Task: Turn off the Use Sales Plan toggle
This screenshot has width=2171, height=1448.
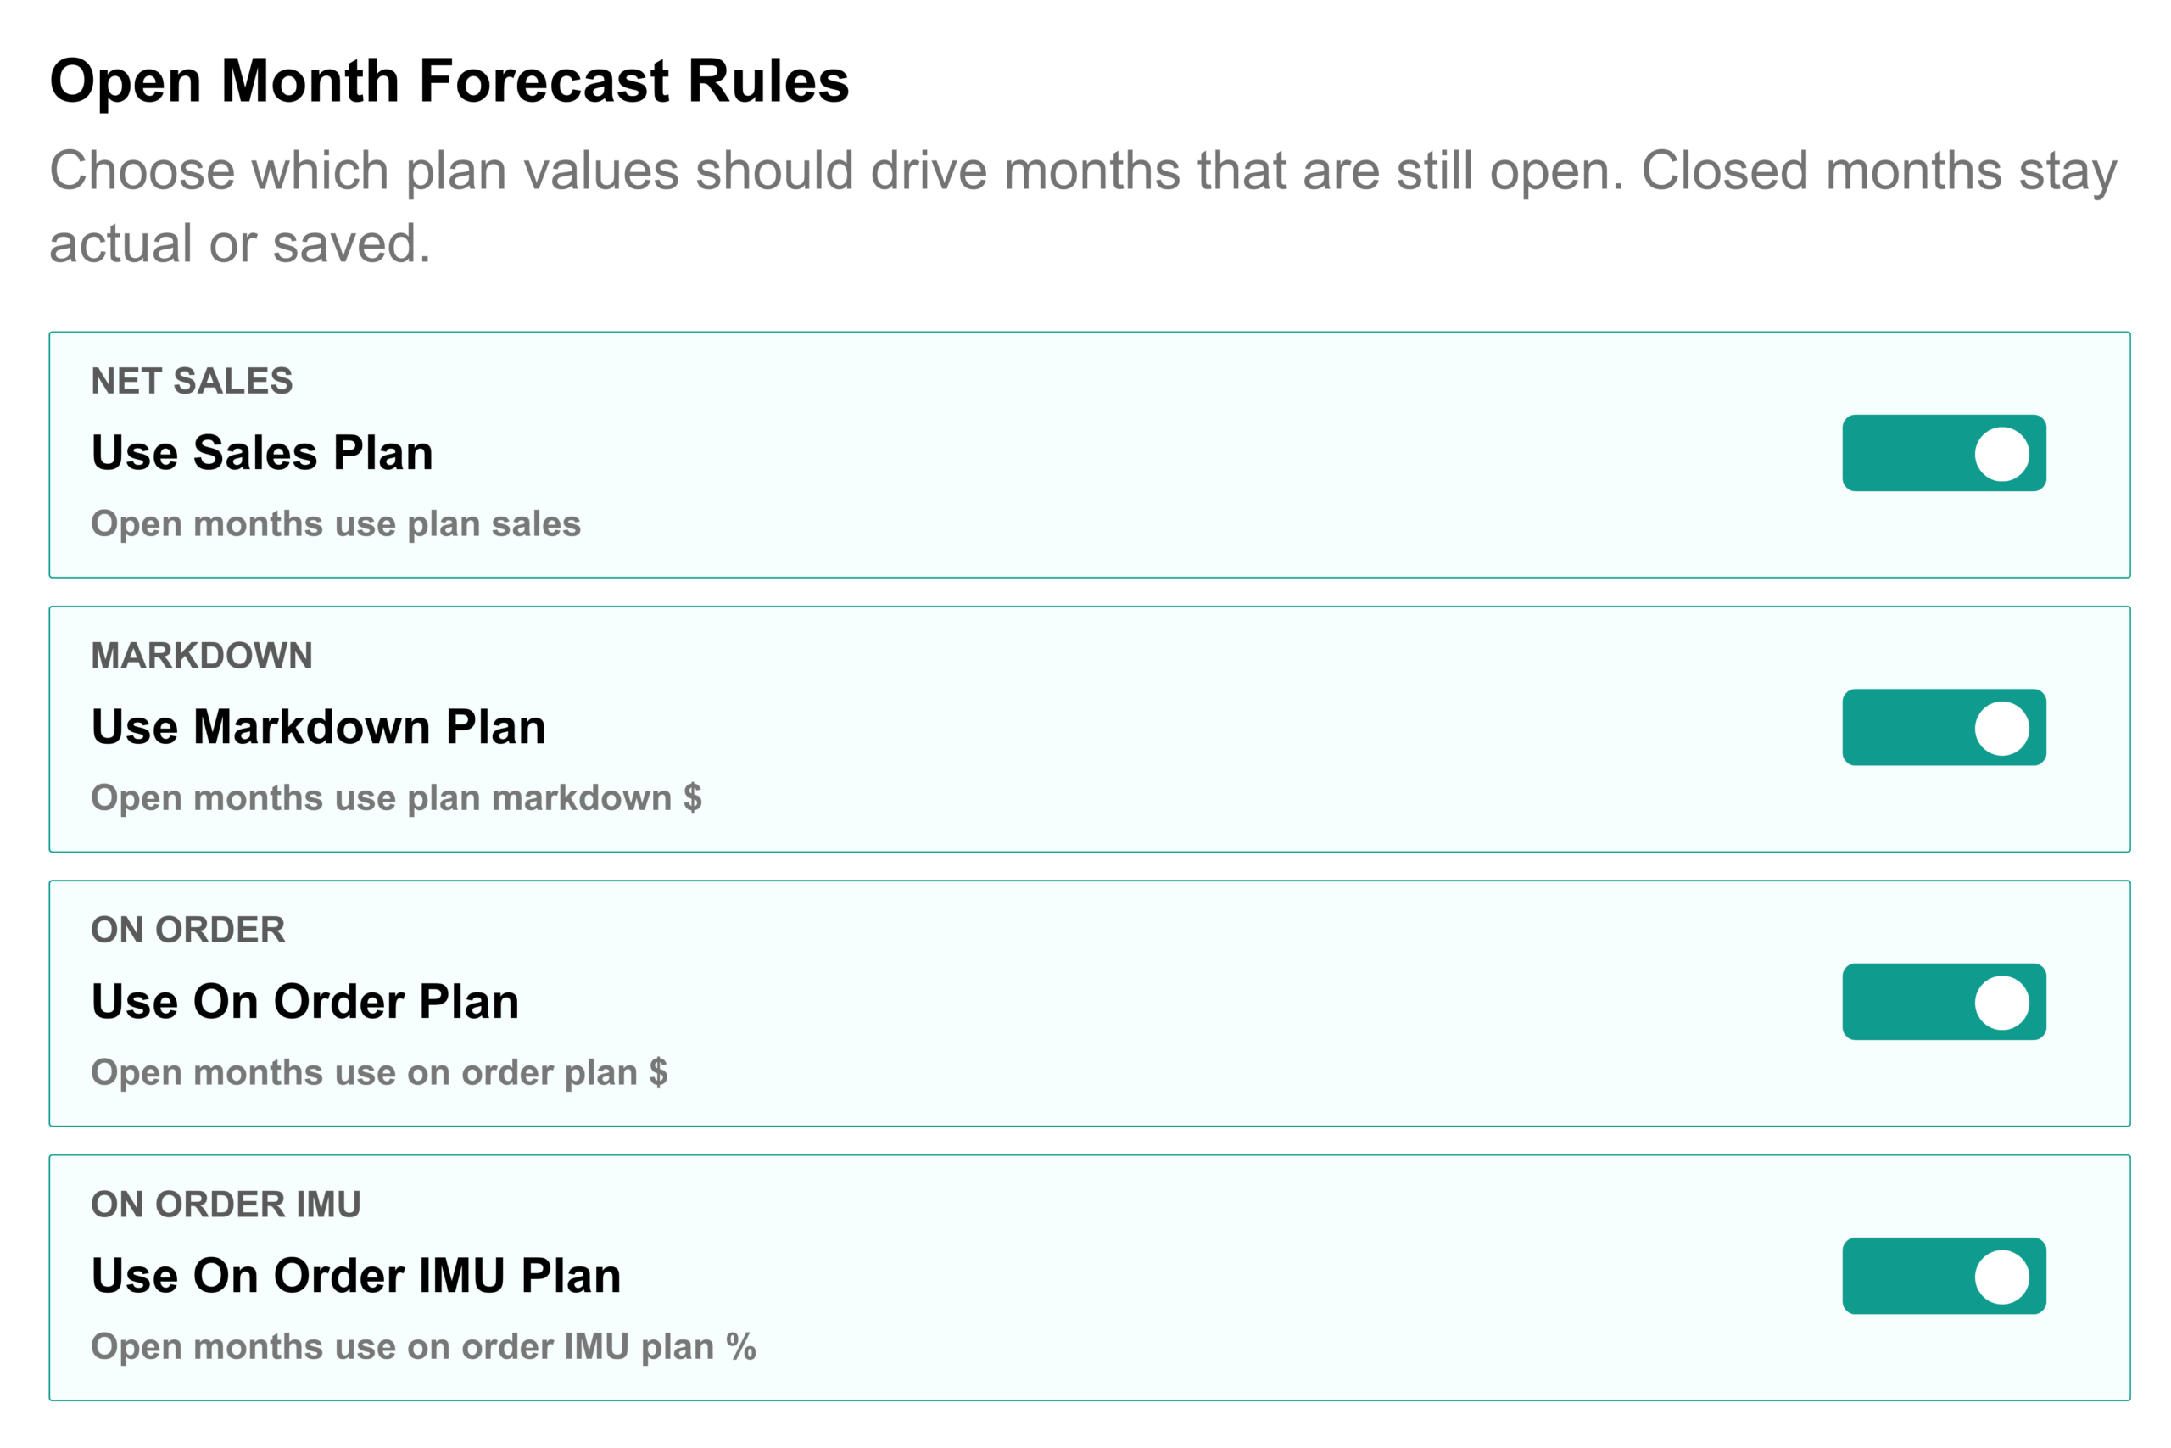Action: pyautogui.click(x=1944, y=454)
